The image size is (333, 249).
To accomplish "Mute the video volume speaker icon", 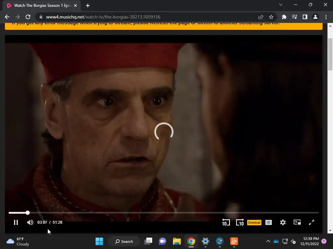I will tap(30, 222).
